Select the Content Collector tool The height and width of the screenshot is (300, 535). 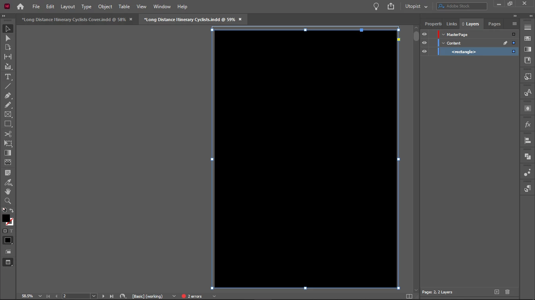(x=8, y=66)
